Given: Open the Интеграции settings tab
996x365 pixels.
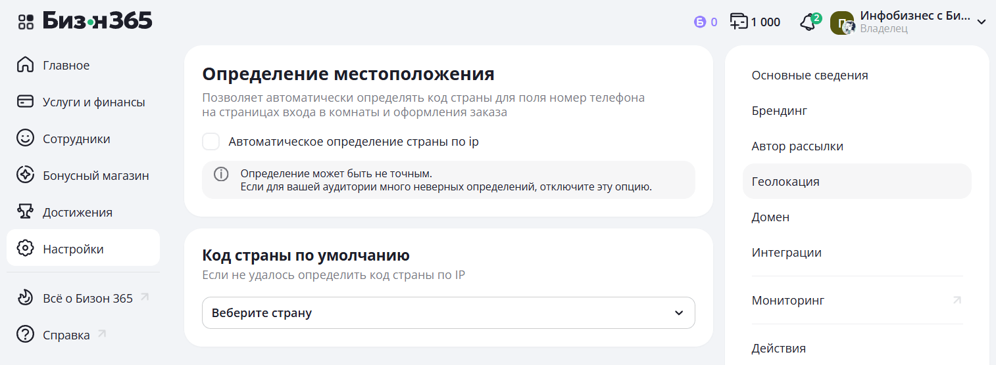Looking at the screenshot, I should pos(786,253).
